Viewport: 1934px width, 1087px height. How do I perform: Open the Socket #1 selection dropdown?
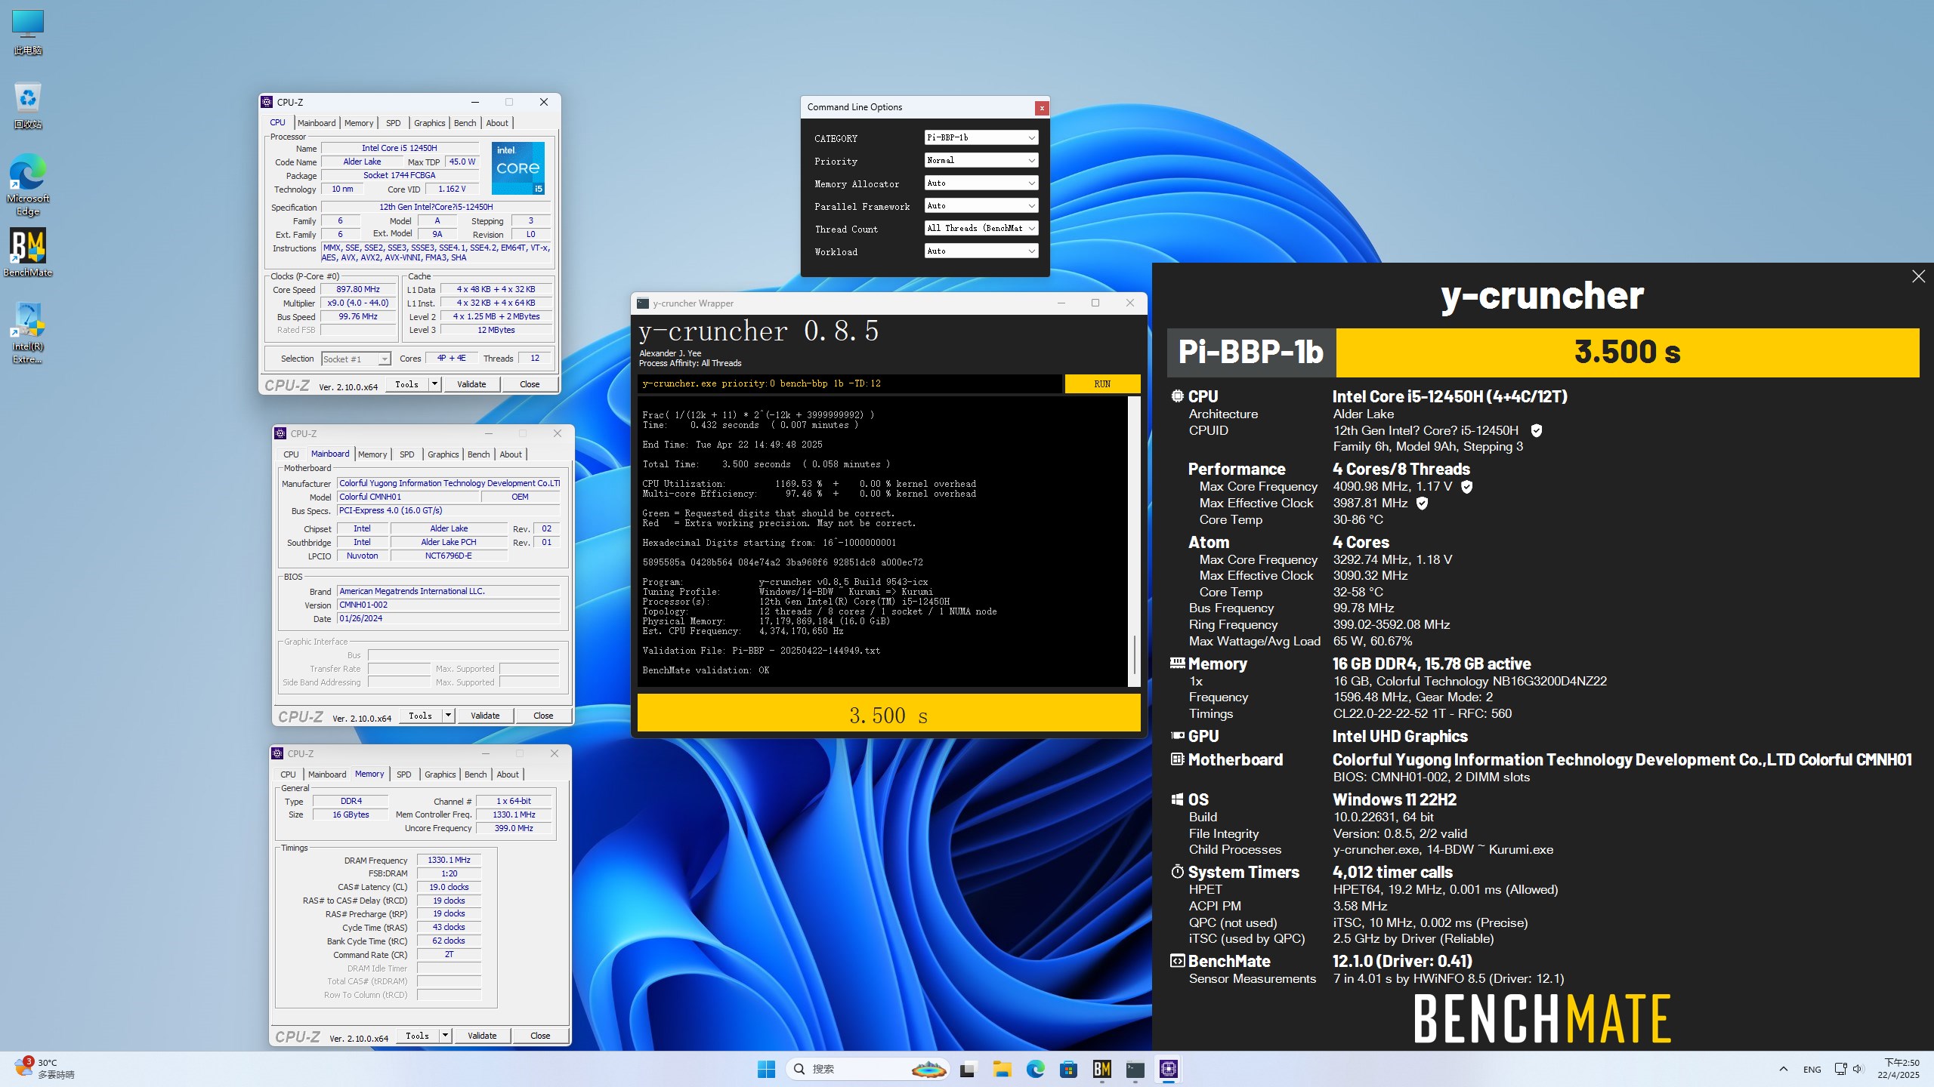pyautogui.click(x=356, y=359)
